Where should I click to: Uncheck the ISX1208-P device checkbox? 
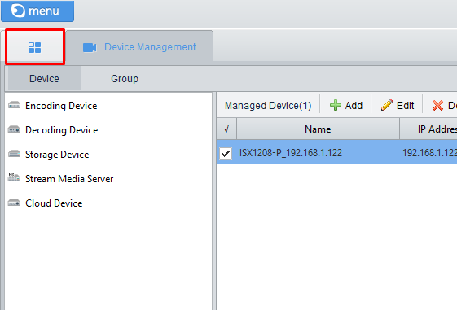point(226,154)
